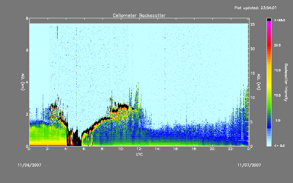The width and height of the screenshot is (293, 183).
Task: Click the black cloud layer near 10 UTC
Action: (122, 106)
